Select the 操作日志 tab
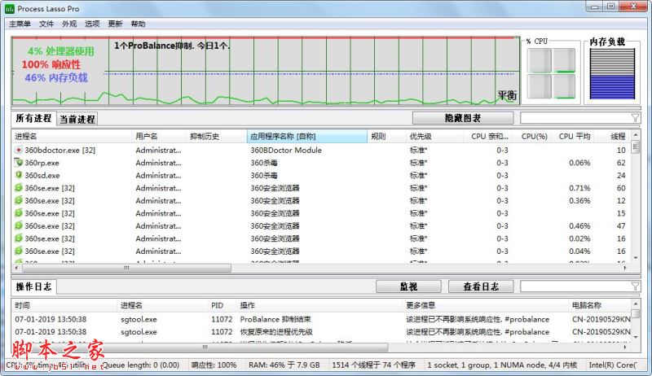 pyautogui.click(x=33, y=286)
